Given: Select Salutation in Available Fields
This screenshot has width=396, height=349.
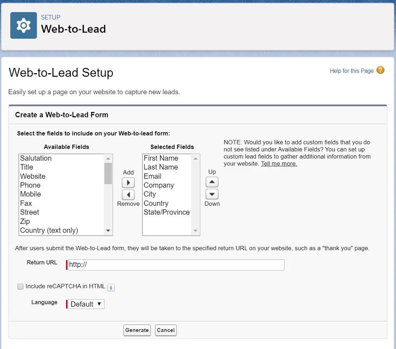Looking at the screenshot, I should pyautogui.click(x=36, y=158).
